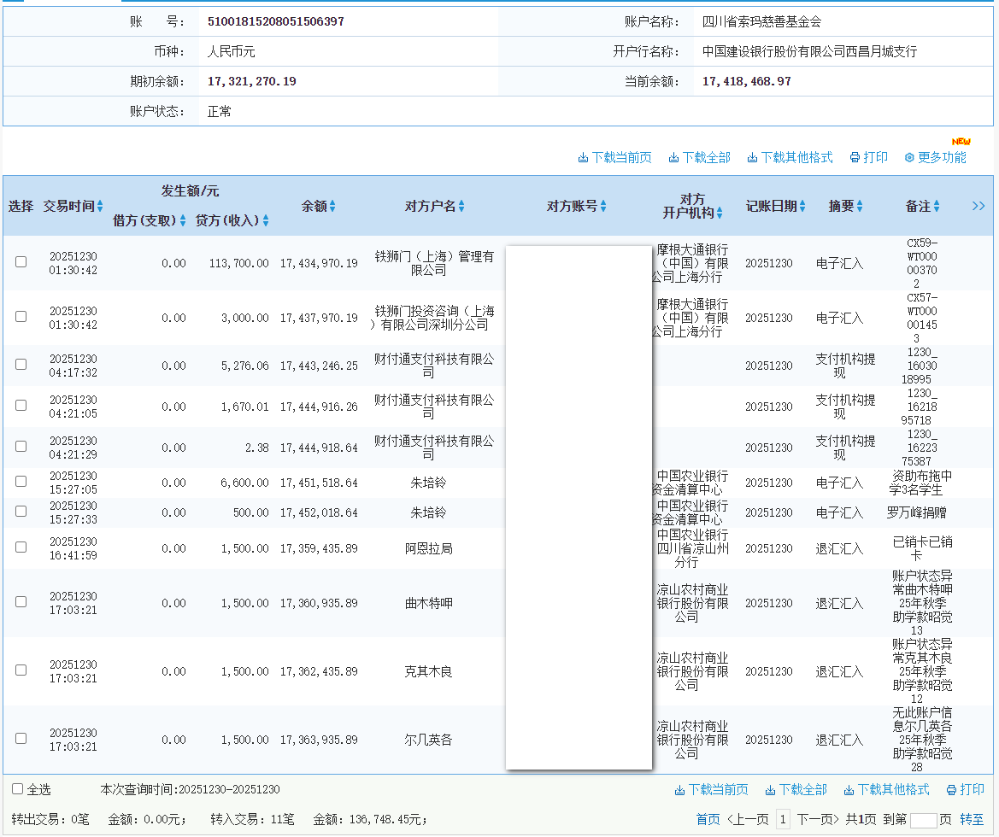Sort by 余额 using its column arrow

pos(332,206)
